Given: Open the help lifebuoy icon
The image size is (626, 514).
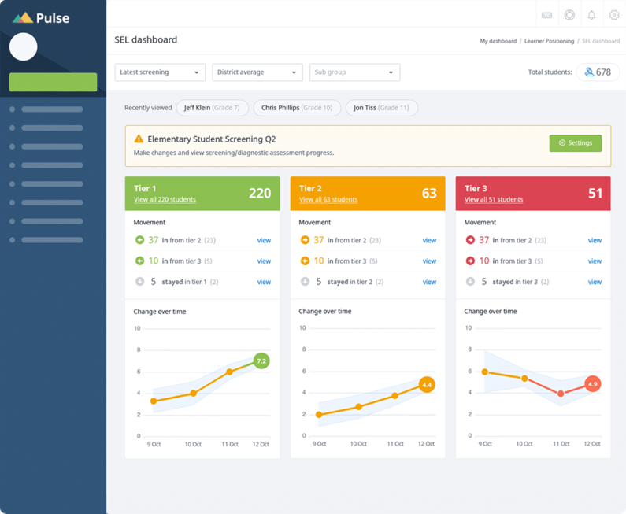Looking at the screenshot, I should tap(569, 15).
